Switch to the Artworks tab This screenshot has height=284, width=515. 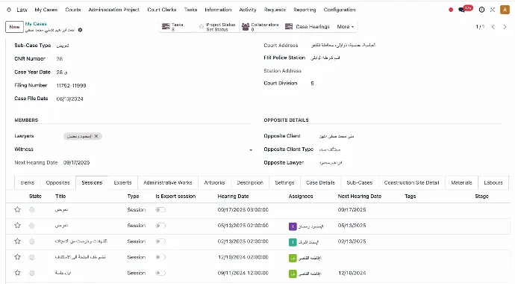coord(214,183)
